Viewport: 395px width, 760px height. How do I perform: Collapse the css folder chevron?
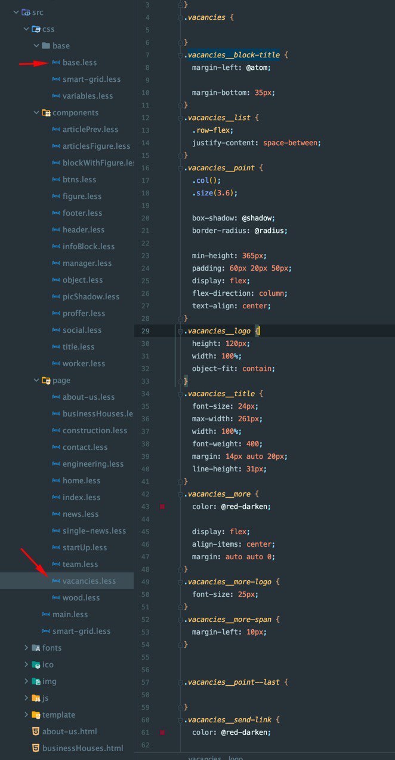(26, 29)
